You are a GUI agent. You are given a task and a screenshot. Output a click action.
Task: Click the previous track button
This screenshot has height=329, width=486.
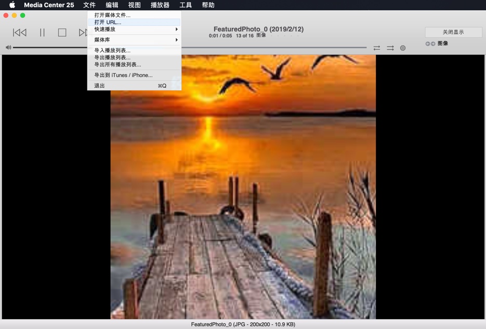(20, 33)
